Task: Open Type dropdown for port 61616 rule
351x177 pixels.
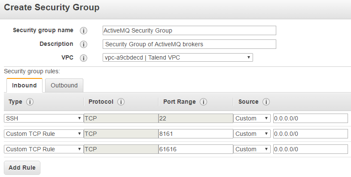Action: (x=43, y=149)
